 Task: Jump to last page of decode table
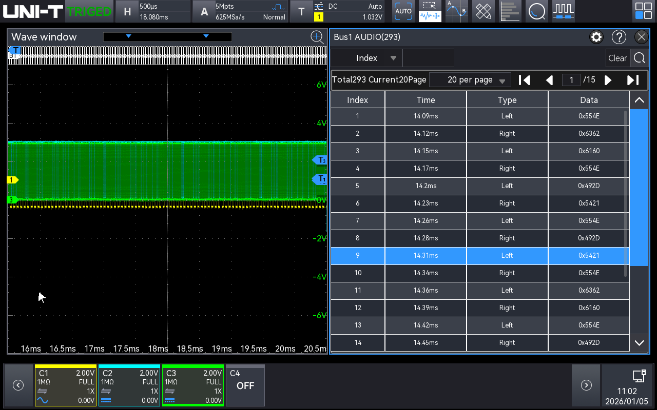[x=633, y=80]
